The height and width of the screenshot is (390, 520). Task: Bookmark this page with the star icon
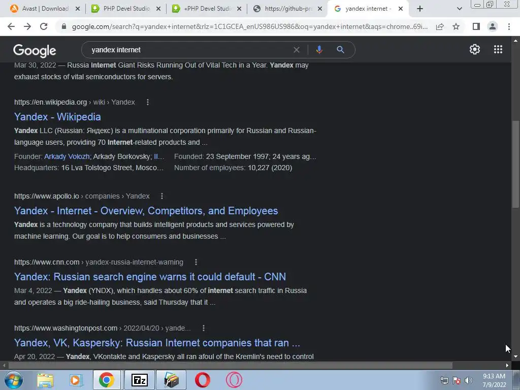coord(456,26)
